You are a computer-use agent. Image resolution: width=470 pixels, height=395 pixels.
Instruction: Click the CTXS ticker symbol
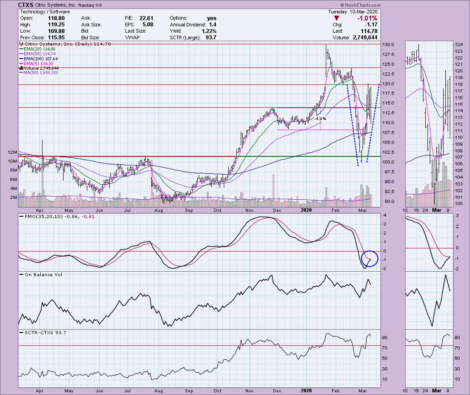[x=26, y=5]
